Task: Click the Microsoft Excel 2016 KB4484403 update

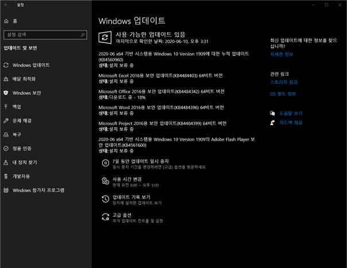Action: tap(161, 76)
